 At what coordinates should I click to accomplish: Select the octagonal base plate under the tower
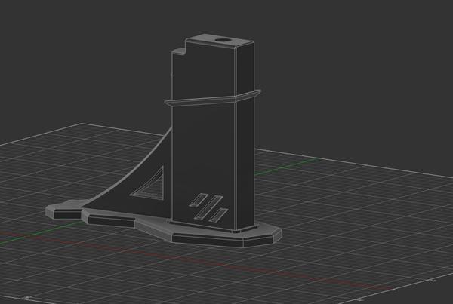point(208,234)
